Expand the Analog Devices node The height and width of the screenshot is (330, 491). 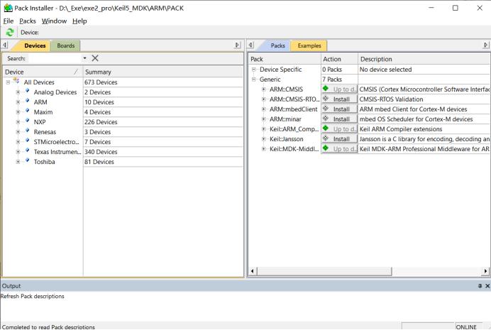(x=18, y=92)
